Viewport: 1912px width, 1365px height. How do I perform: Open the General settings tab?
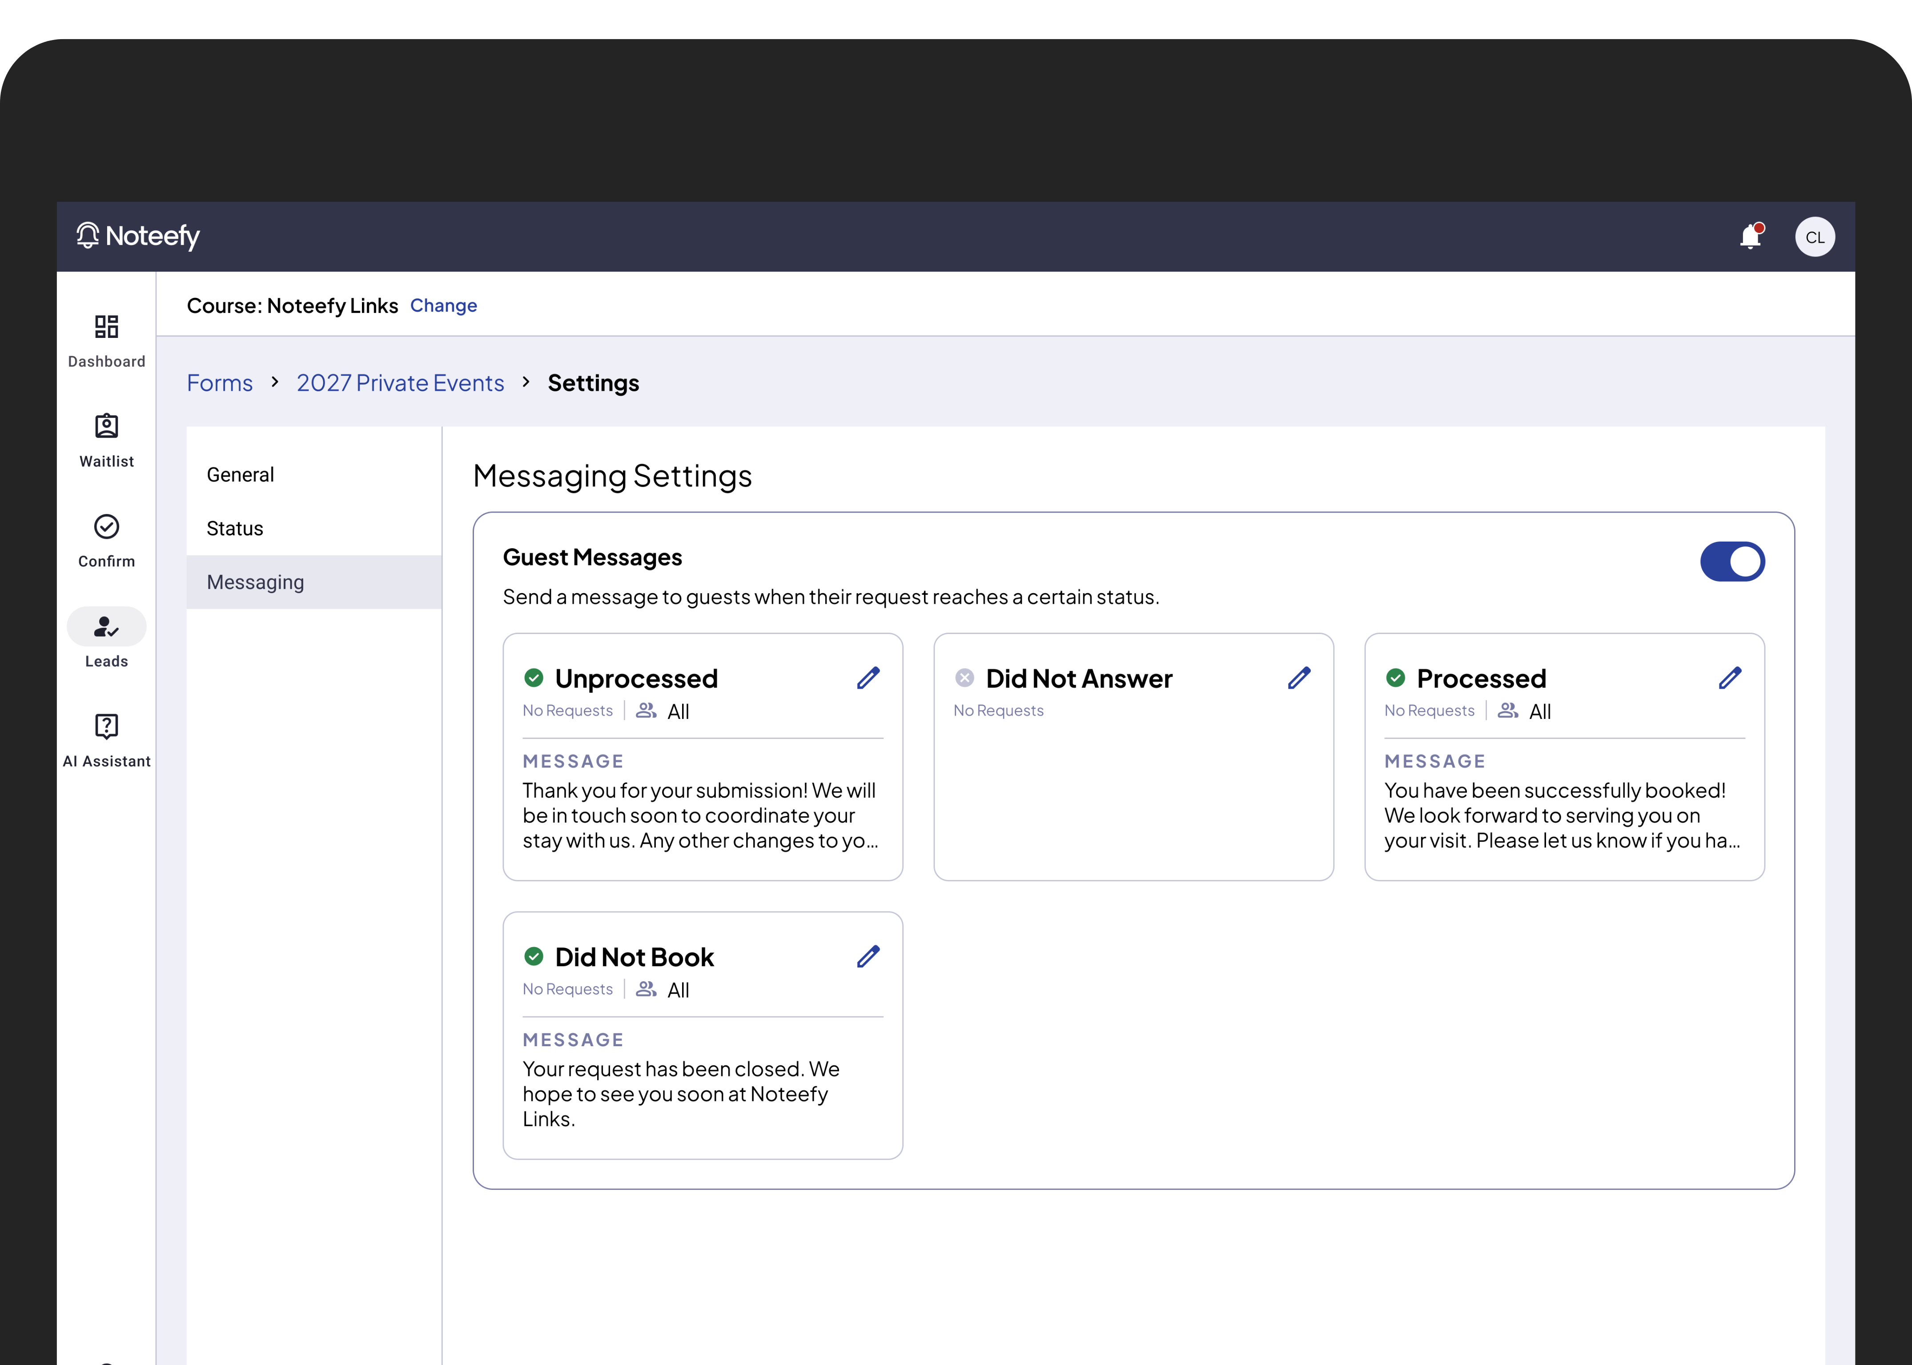coord(241,475)
